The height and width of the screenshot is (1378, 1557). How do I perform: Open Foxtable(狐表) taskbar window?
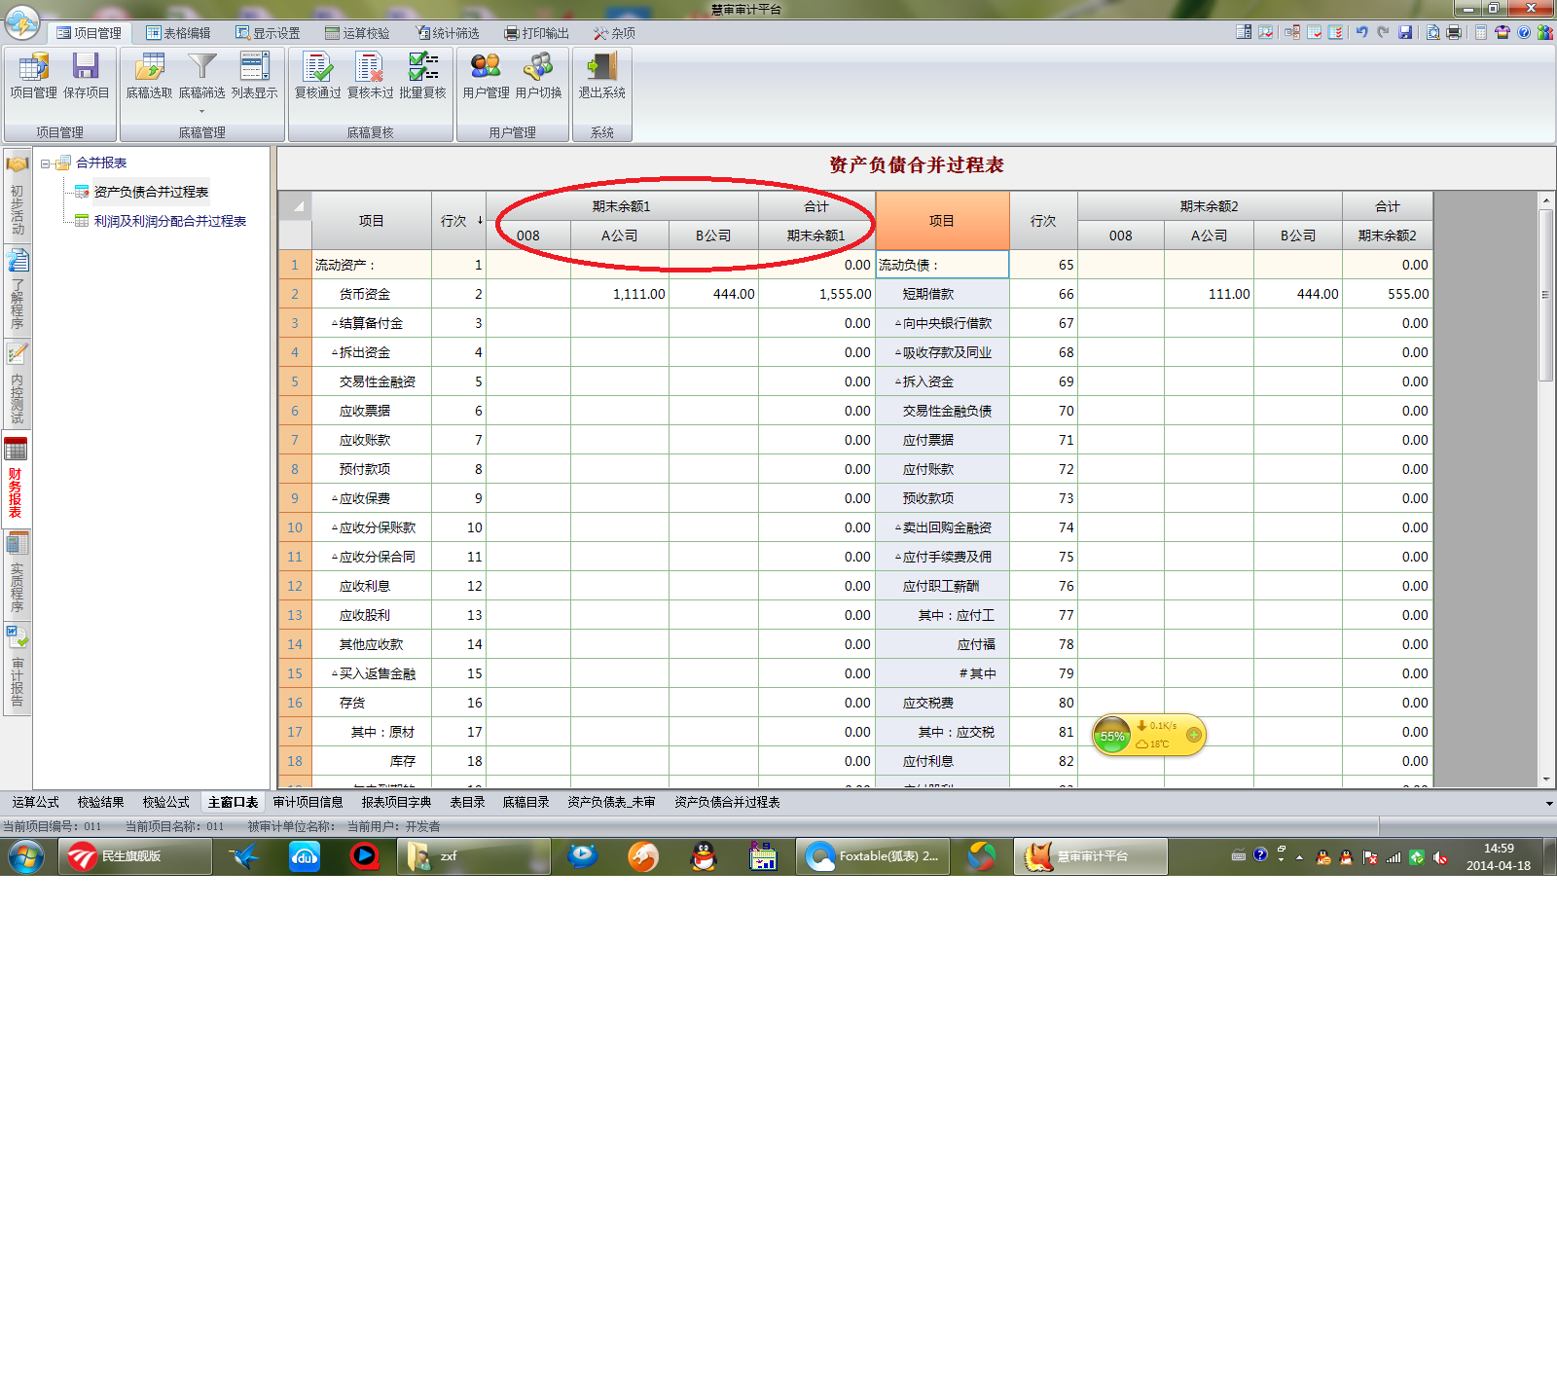[x=873, y=856]
